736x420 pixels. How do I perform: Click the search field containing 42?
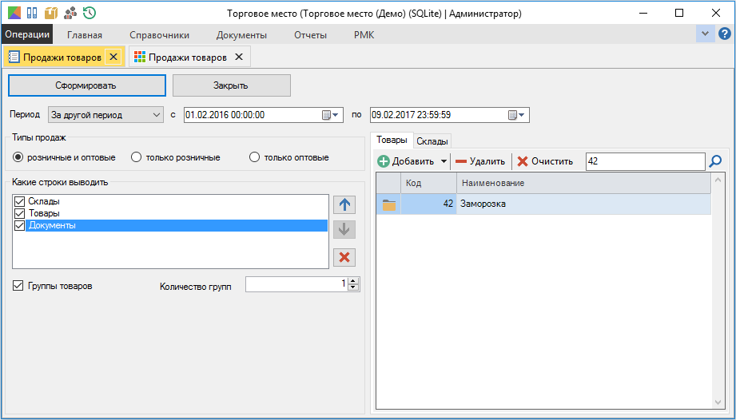point(646,161)
